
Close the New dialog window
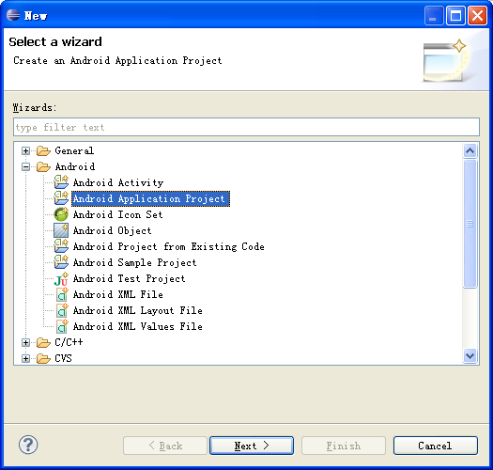477,15
